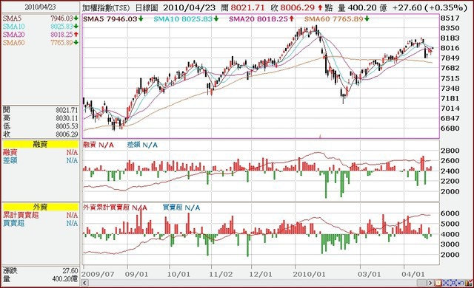Click the 6680 price axis label
The width and height of the screenshot is (474, 288).
coord(450,128)
